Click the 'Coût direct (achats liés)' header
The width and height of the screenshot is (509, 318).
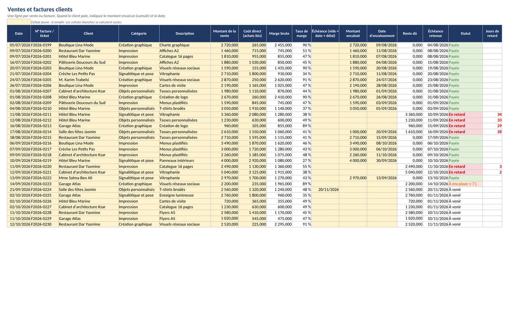pyautogui.click(x=252, y=33)
